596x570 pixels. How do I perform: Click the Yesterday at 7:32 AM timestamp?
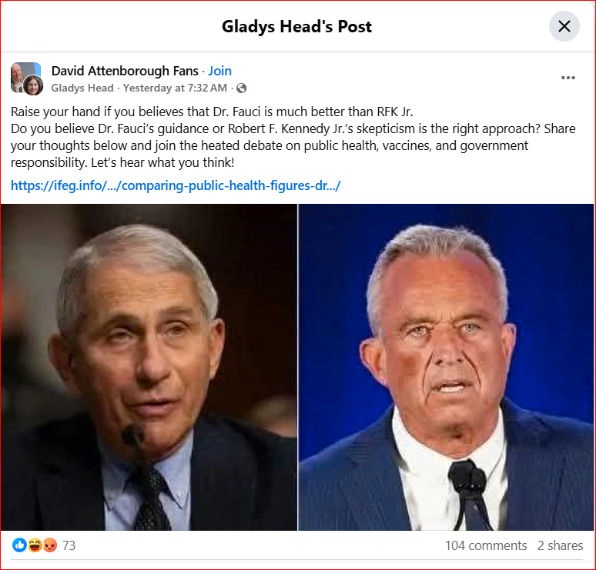tap(175, 88)
